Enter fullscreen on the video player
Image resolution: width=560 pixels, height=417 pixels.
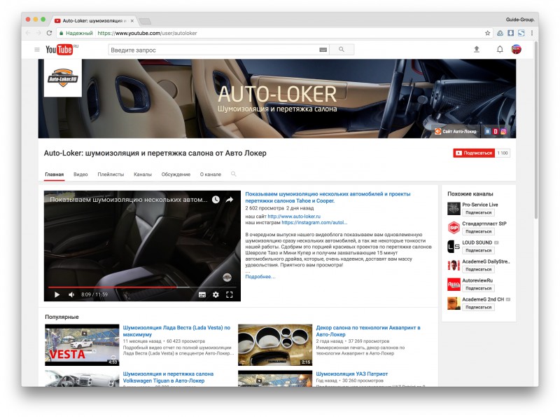tap(230, 294)
